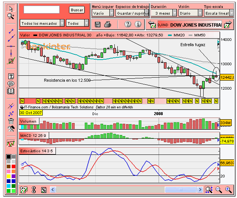Open the 3 meses duration dropdown

click(164, 13)
